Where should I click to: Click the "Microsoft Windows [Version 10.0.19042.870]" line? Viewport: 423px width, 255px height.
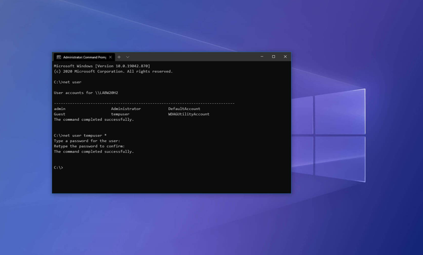coord(102,66)
